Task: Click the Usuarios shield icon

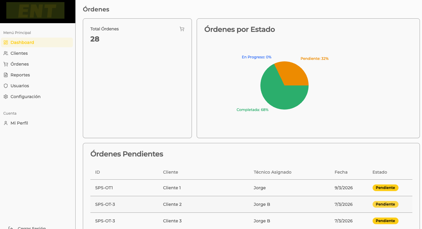Action: (5, 86)
